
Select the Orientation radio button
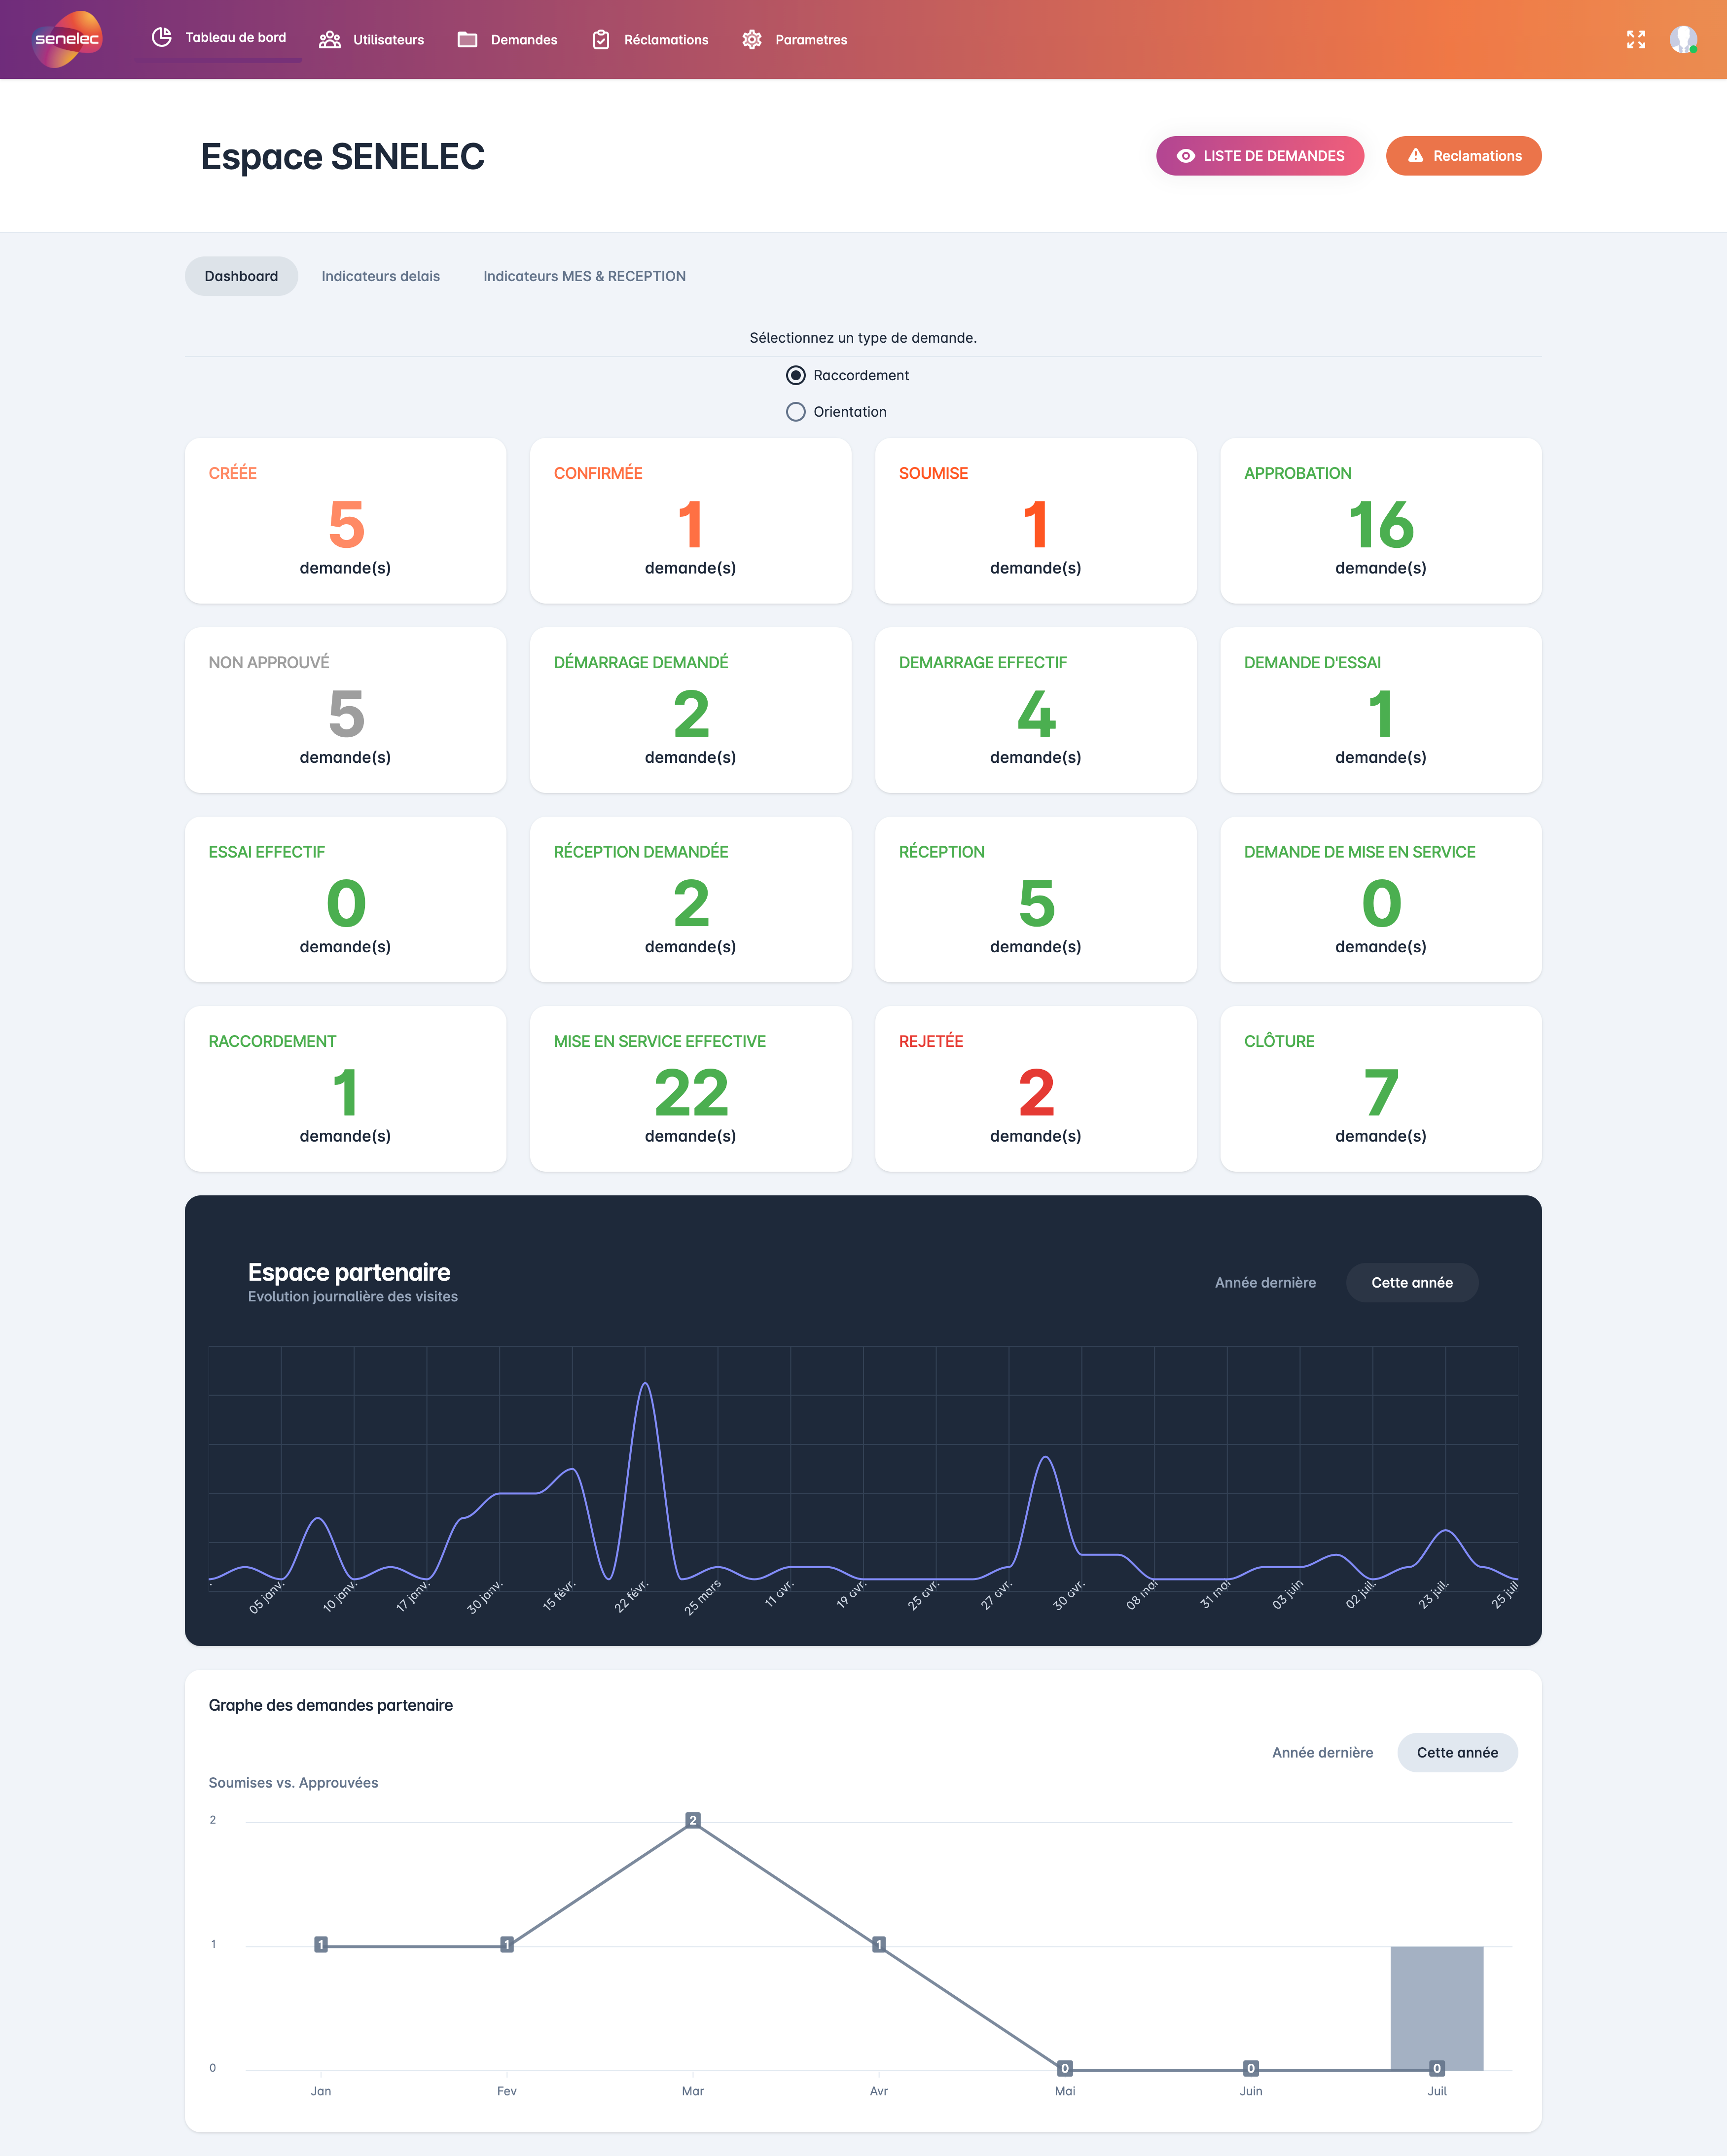[x=796, y=412]
